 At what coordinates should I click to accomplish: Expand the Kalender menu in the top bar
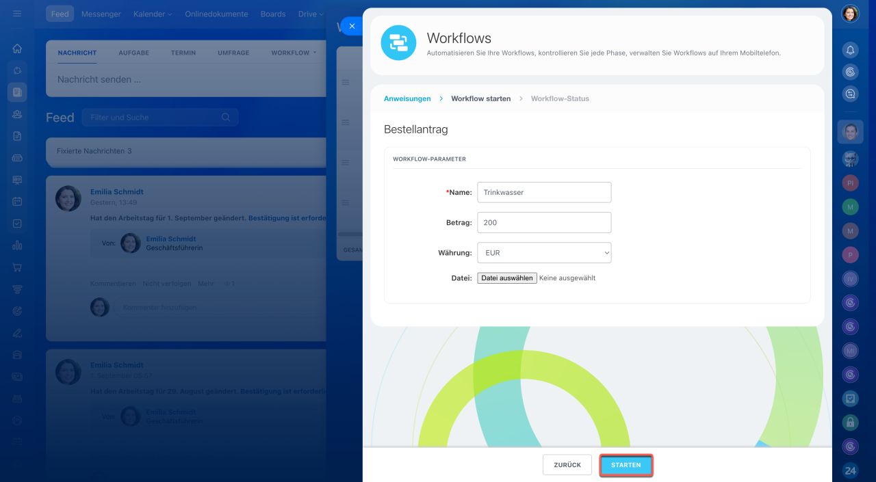(x=153, y=14)
